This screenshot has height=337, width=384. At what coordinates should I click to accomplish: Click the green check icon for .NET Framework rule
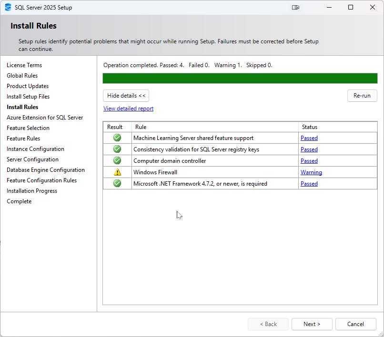[117, 183]
